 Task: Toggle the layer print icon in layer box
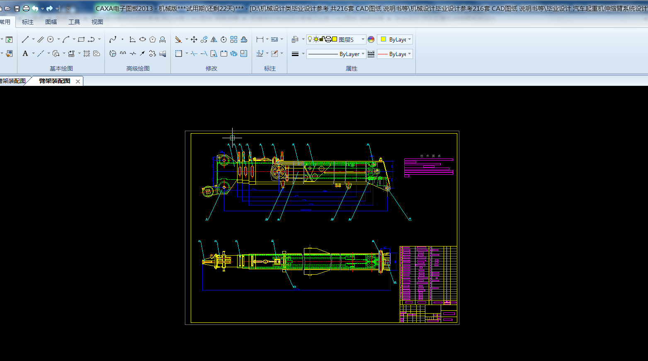click(x=328, y=39)
